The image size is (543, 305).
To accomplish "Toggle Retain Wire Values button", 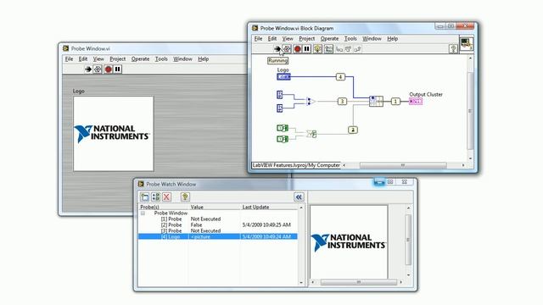I will coord(328,49).
